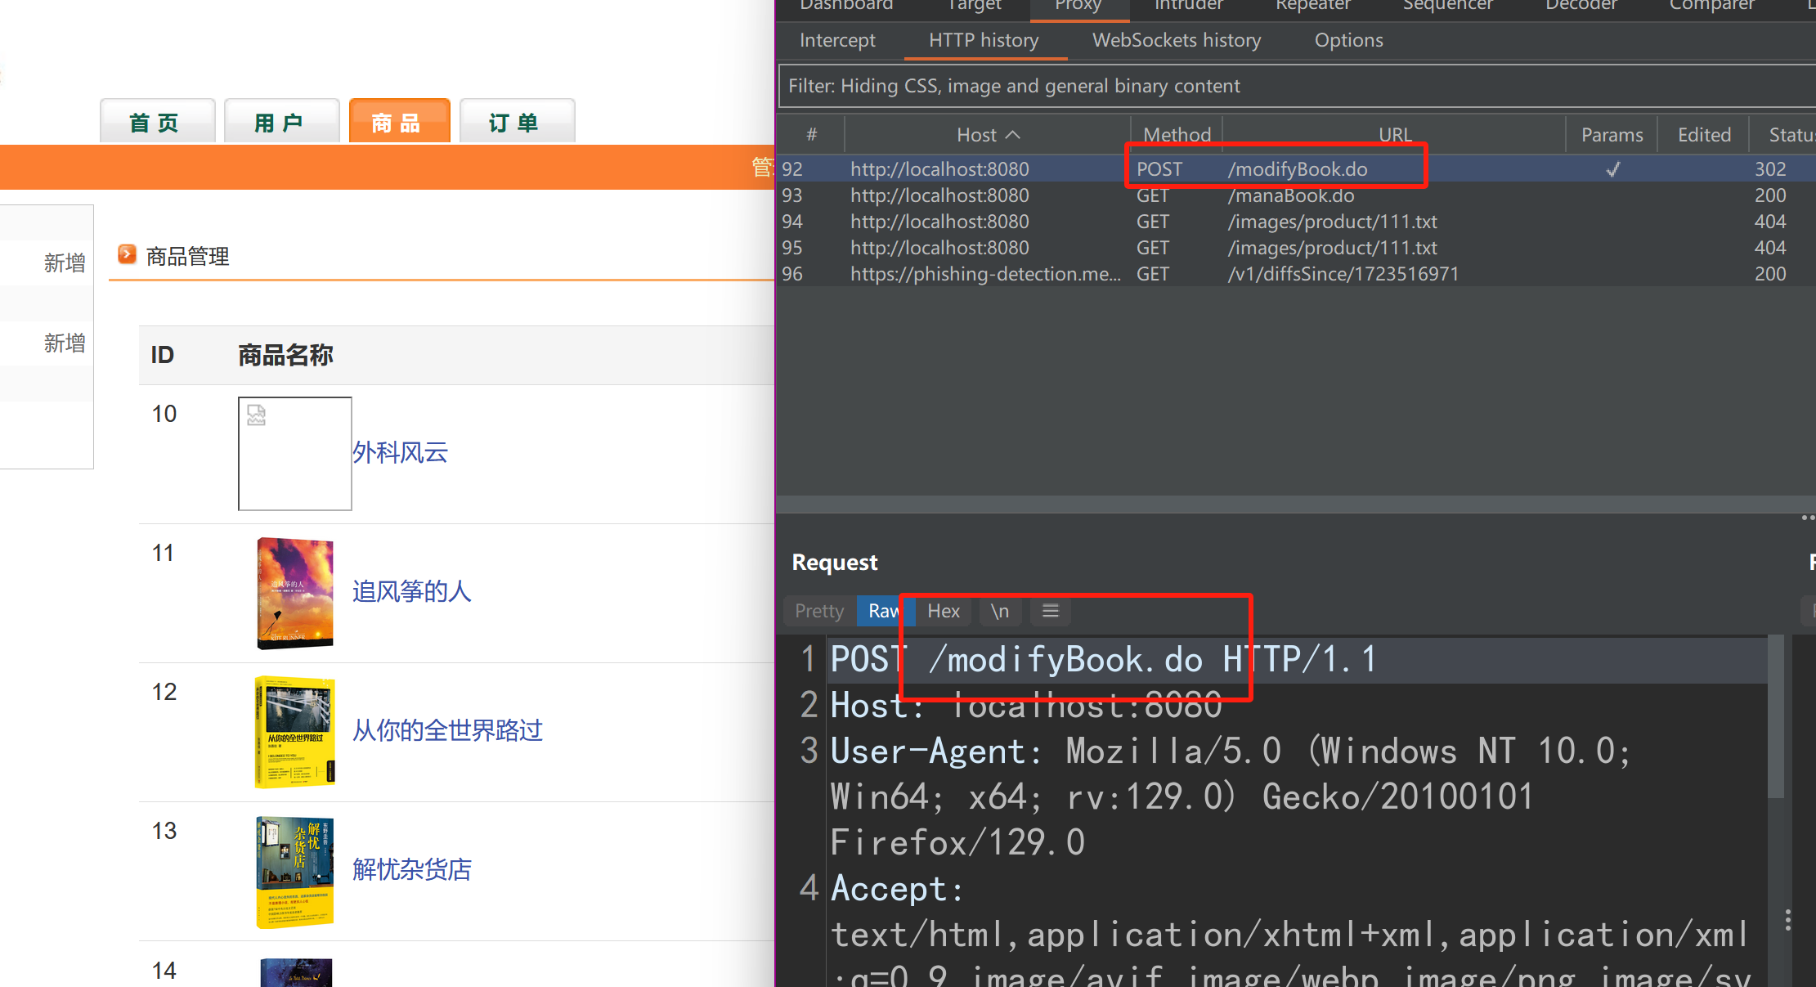The height and width of the screenshot is (987, 1816).
Task: Sort by the Method column header
Action: (x=1177, y=135)
